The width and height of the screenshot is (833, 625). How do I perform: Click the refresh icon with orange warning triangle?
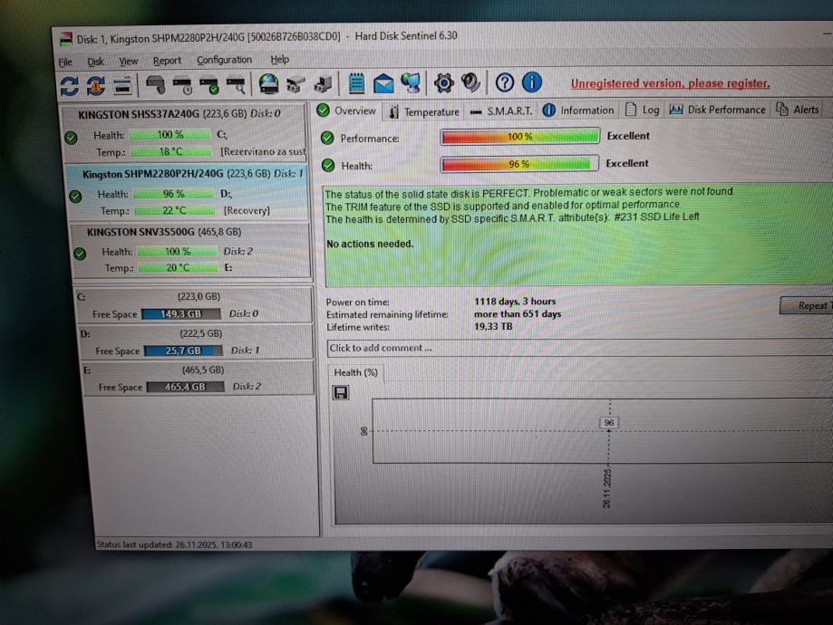click(x=96, y=86)
